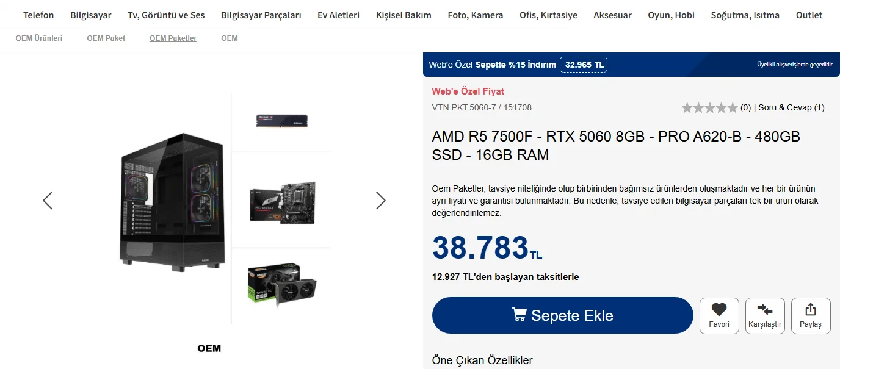Viewport: 887px width, 369px height.
Task: Open the motherboard thumbnail image
Action: pos(282,202)
